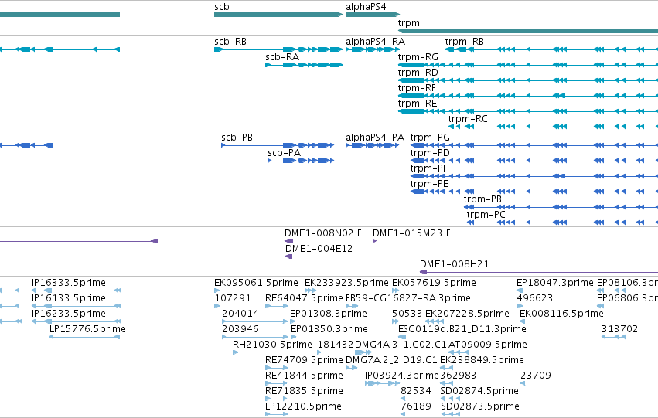
Task: Click the EK057619.5prime EST label
Action: pos(434,283)
